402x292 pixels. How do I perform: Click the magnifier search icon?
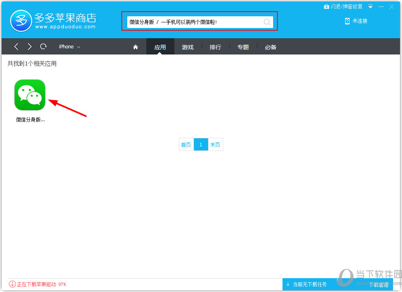pyautogui.click(x=267, y=22)
